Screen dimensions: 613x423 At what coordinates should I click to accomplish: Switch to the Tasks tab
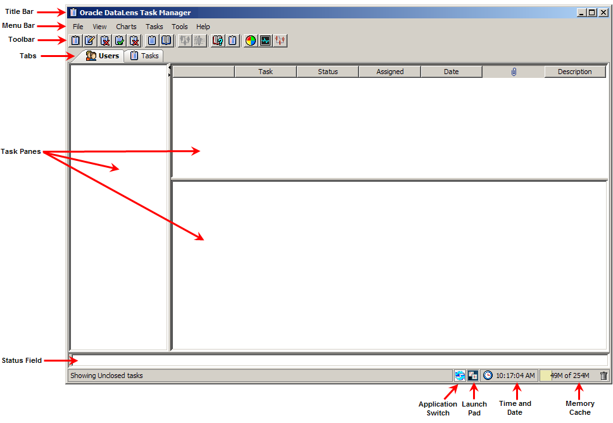pyautogui.click(x=144, y=56)
